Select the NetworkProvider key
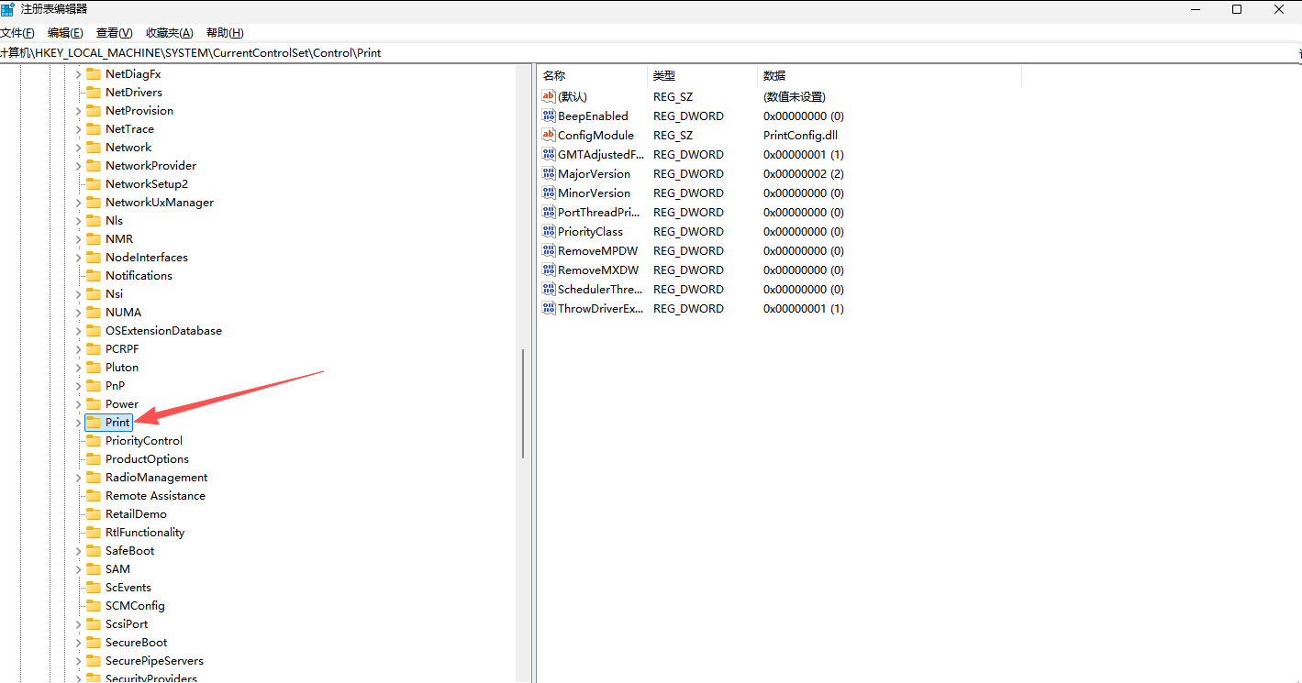1302x683 pixels. point(150,165)
